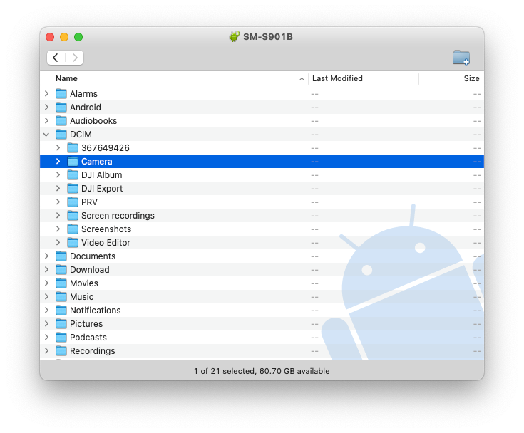Click the Screen recordings folder icon
This screenshot has height=433, width=524.
[x=73, y=215]
